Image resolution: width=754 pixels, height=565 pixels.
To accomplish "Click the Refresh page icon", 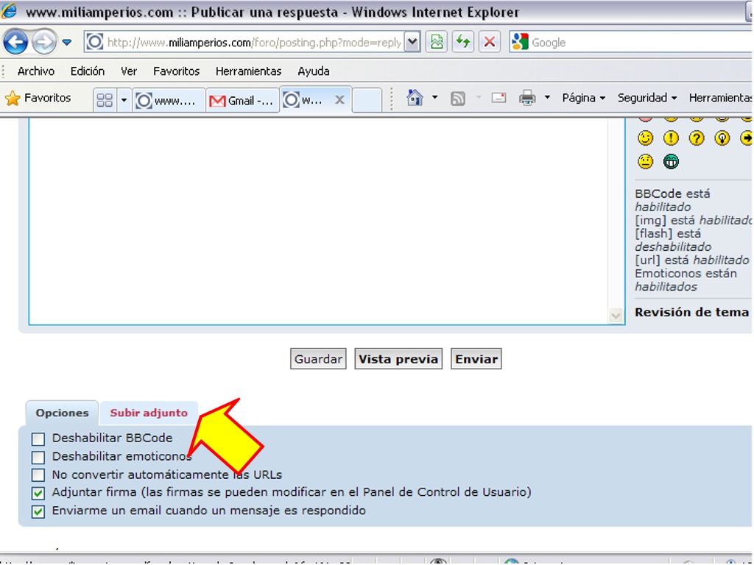I will 462,42.
